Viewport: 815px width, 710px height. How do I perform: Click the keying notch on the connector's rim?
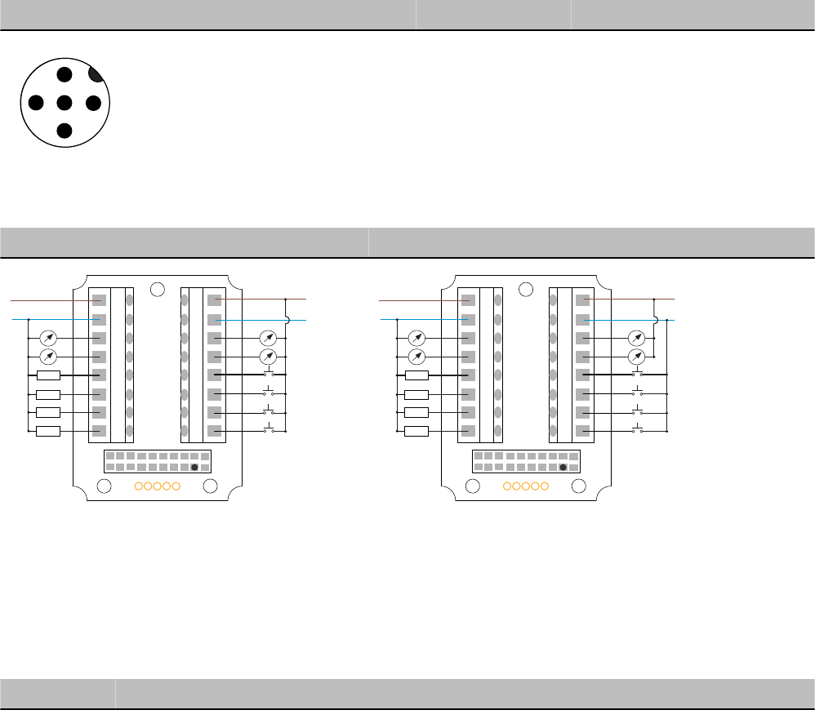point(96,74)
